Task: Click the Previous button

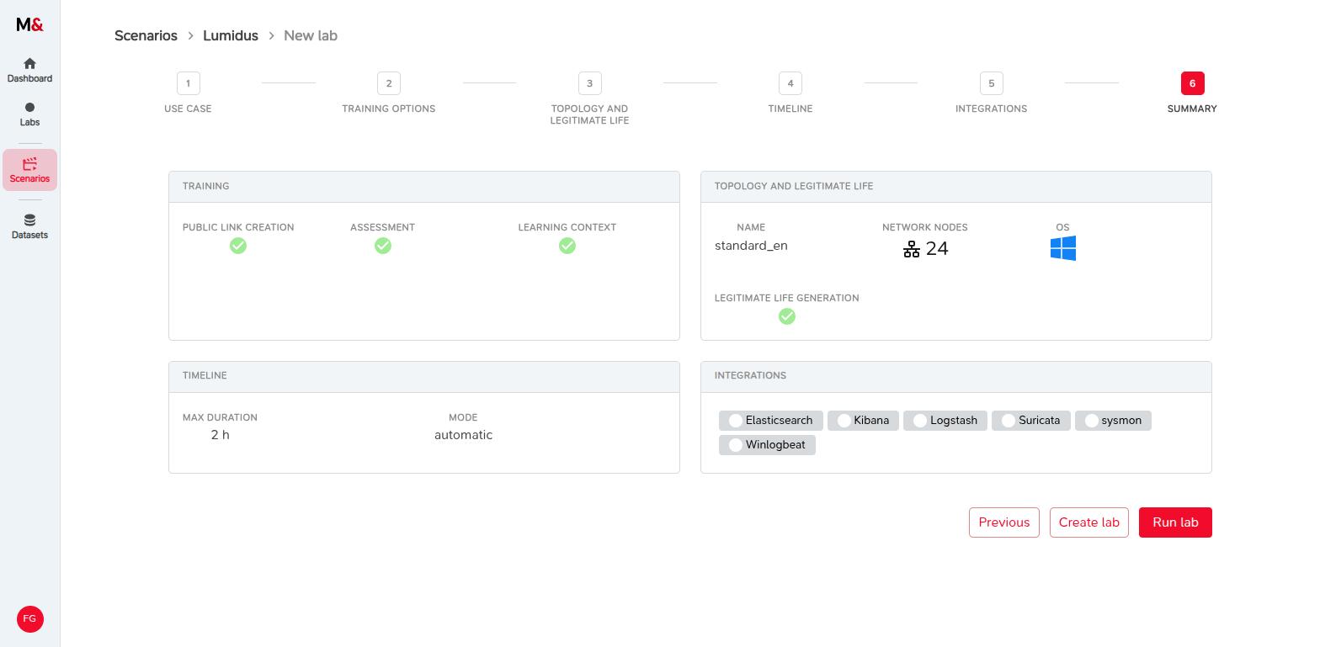Action: coord(1004,522)
